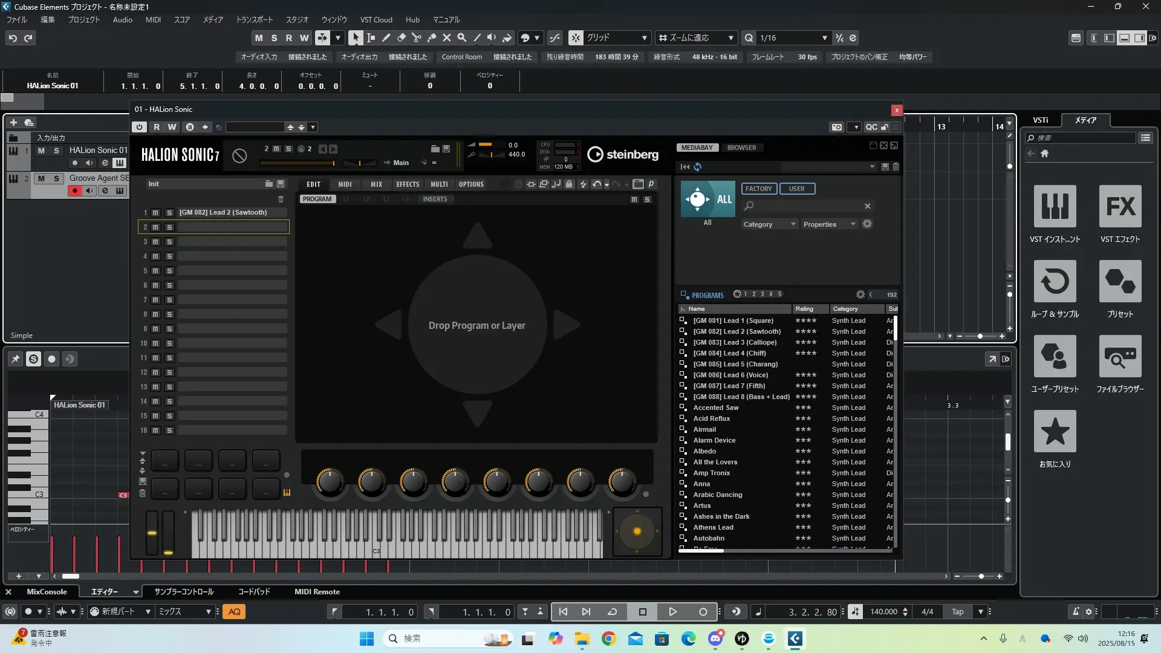Image resolution: width=1161 pixels, height=653 pixels.
Task: Open the Properties filter dropdown
Action: [x=829, y=224]
